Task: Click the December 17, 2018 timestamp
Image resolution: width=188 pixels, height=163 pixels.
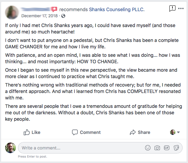Action: click(40, 16)
